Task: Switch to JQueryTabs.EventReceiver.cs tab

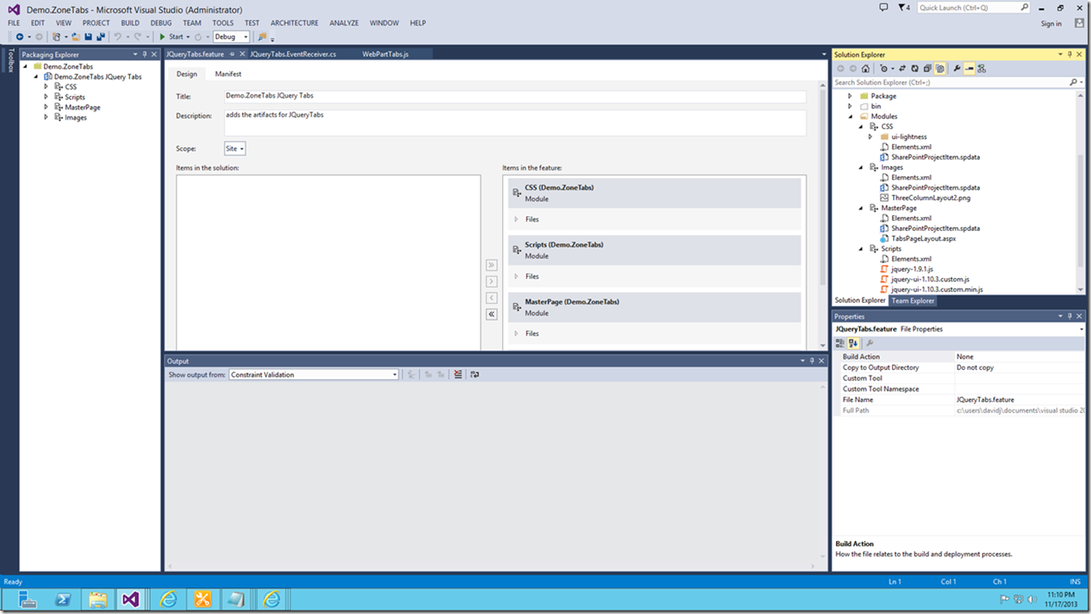Action: [x=293, y=54]
